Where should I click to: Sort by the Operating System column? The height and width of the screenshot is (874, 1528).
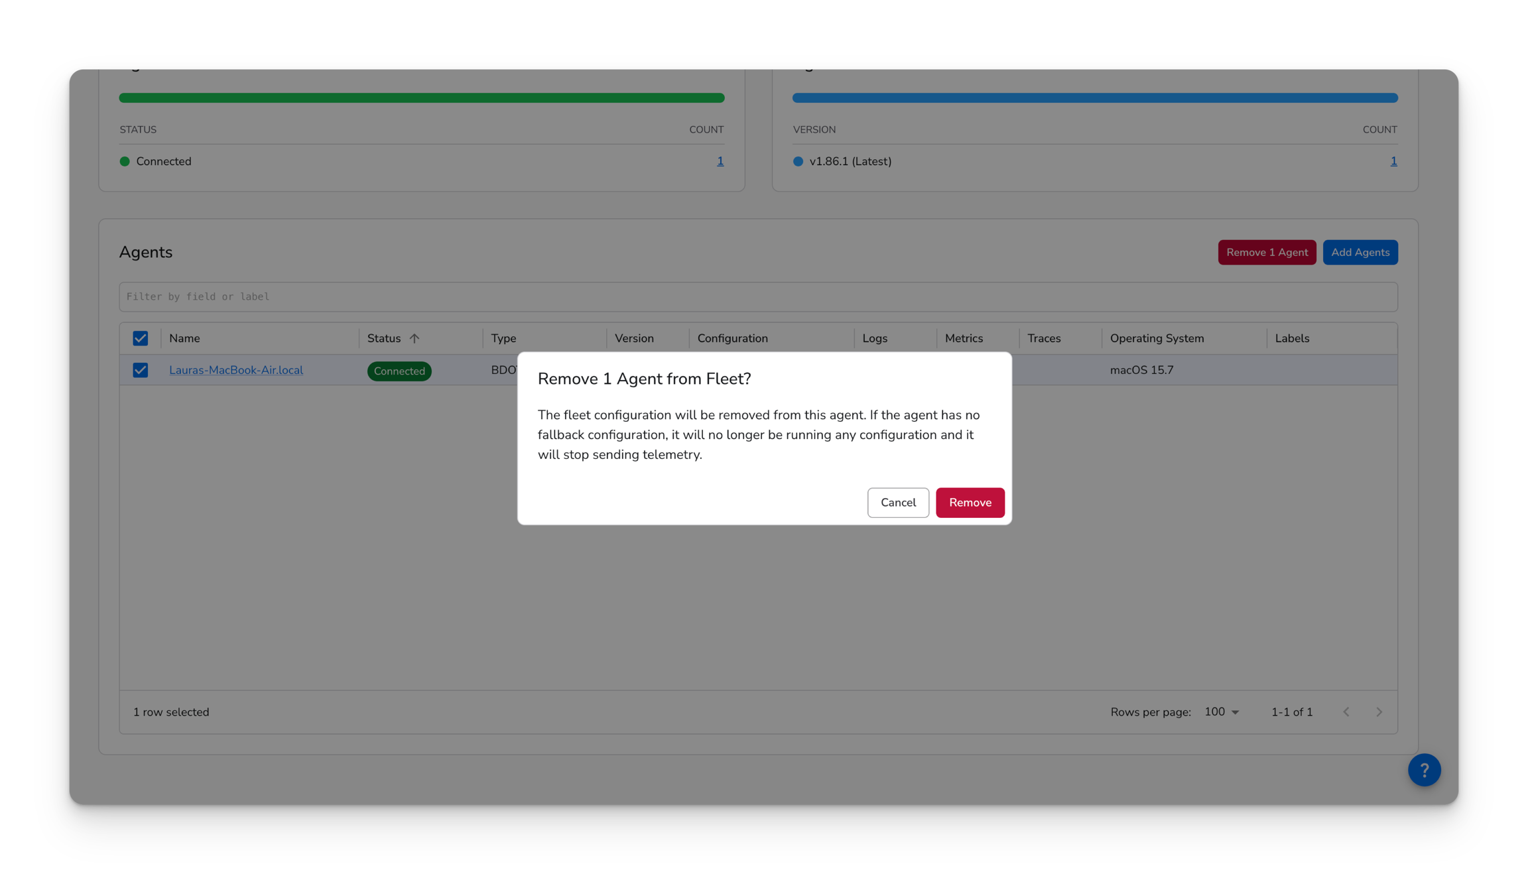click(x=1157, y=338)
